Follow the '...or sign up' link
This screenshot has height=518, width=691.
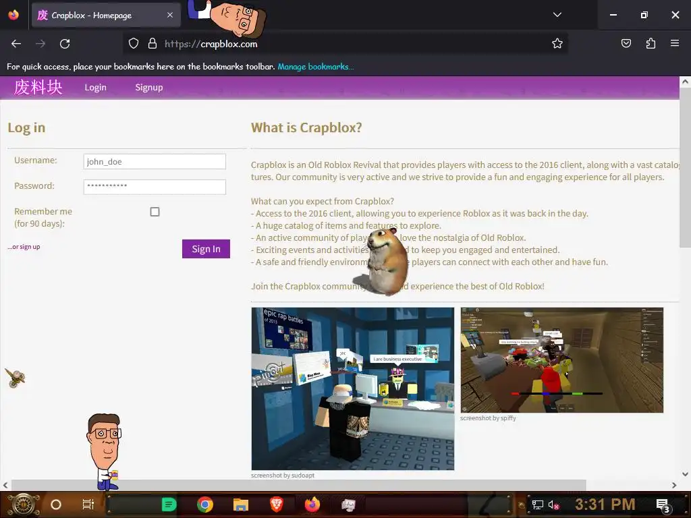24,247
